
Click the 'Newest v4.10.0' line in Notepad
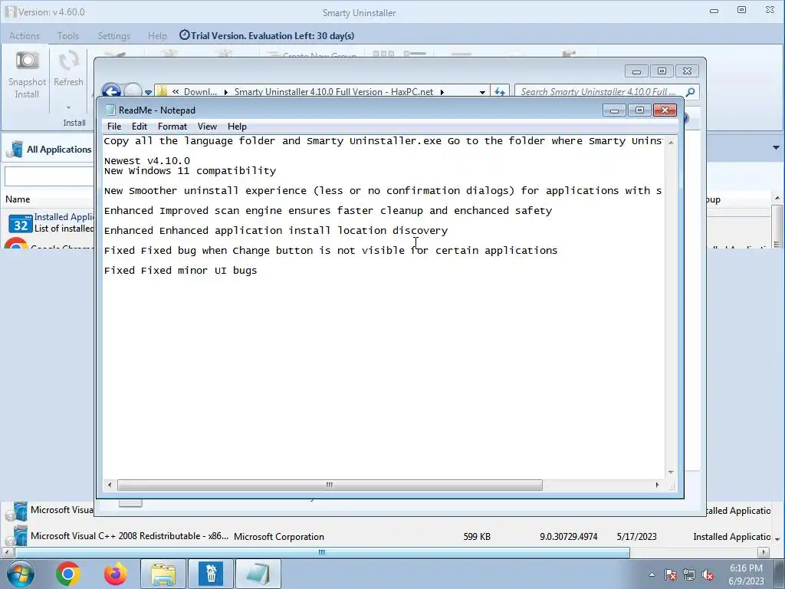tap(147, 161)
